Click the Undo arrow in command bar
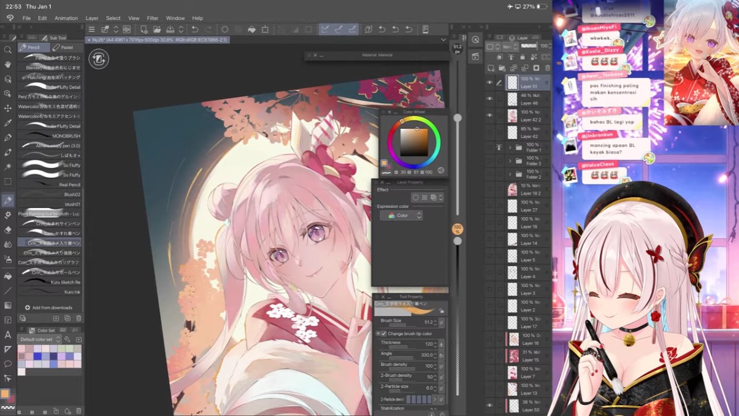Viewport: 739px width, 416px height. coord(194,29)
